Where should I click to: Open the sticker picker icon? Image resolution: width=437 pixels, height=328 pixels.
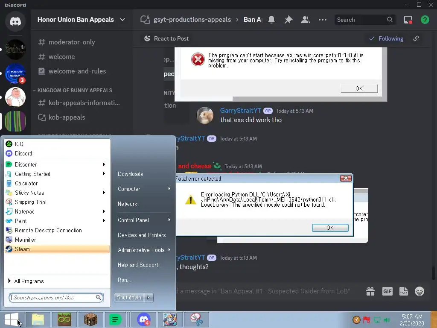click(404, 291)
